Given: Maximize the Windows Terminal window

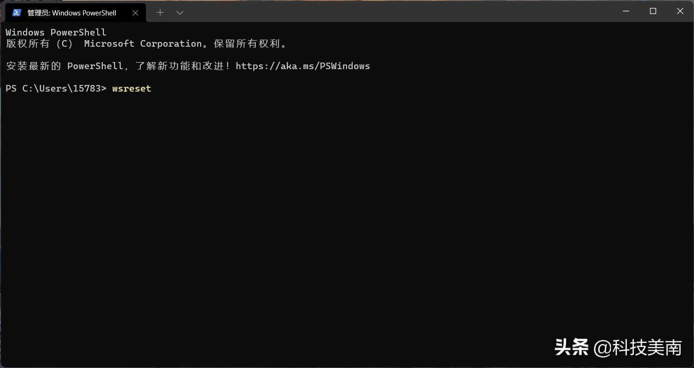Looking at the screenshot, I should tap(653, 11).
